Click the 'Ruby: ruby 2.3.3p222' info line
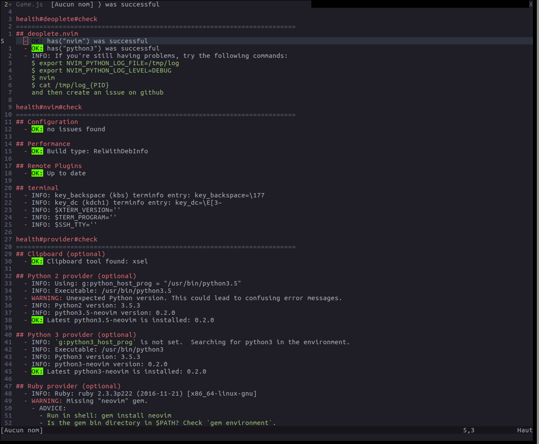 140,393
